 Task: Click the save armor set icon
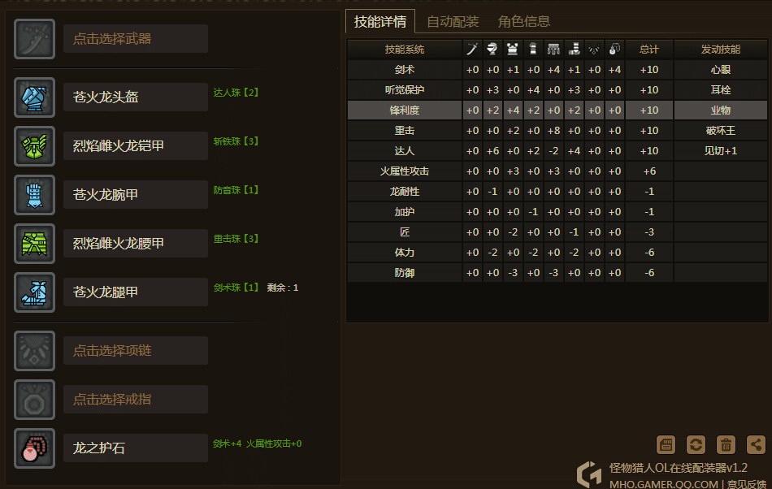click(x=666, y=444)
